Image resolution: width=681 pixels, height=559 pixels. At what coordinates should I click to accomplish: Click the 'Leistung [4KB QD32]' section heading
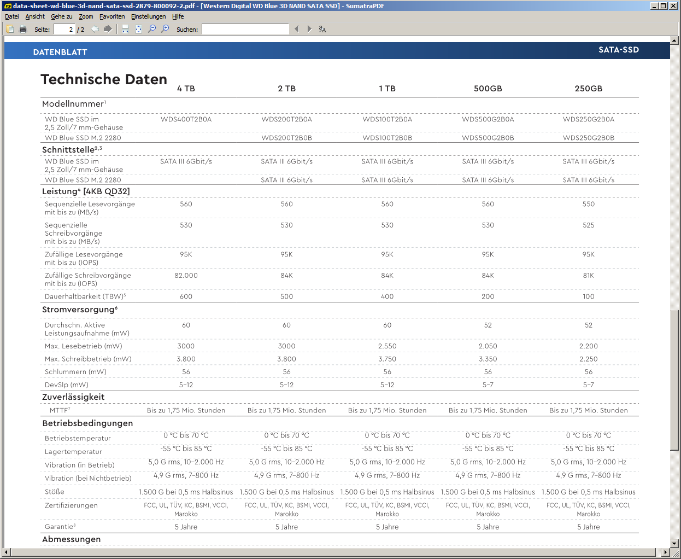[x=86, y=191]
